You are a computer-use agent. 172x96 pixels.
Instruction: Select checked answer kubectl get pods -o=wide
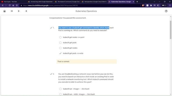point(60,53)
